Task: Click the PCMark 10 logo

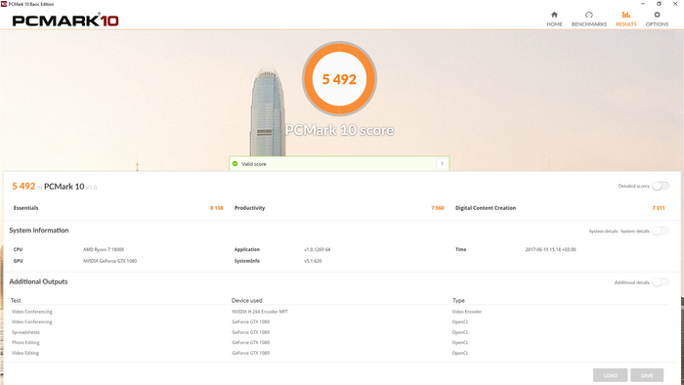Action: 65,21
